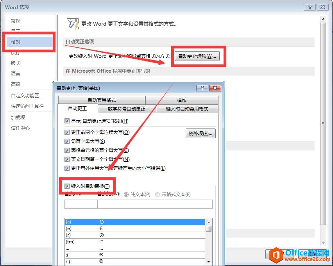
Task: Uncheck 更正前两个字母连续大写
Action: [x=68, y=132]
